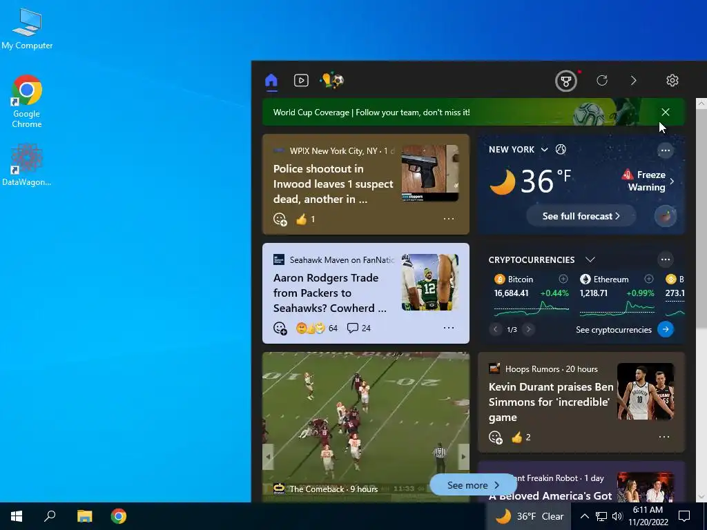This screenshot has width=707, height=530.
Task: Open widgets settings gear
Action: [x=672, y=80]
